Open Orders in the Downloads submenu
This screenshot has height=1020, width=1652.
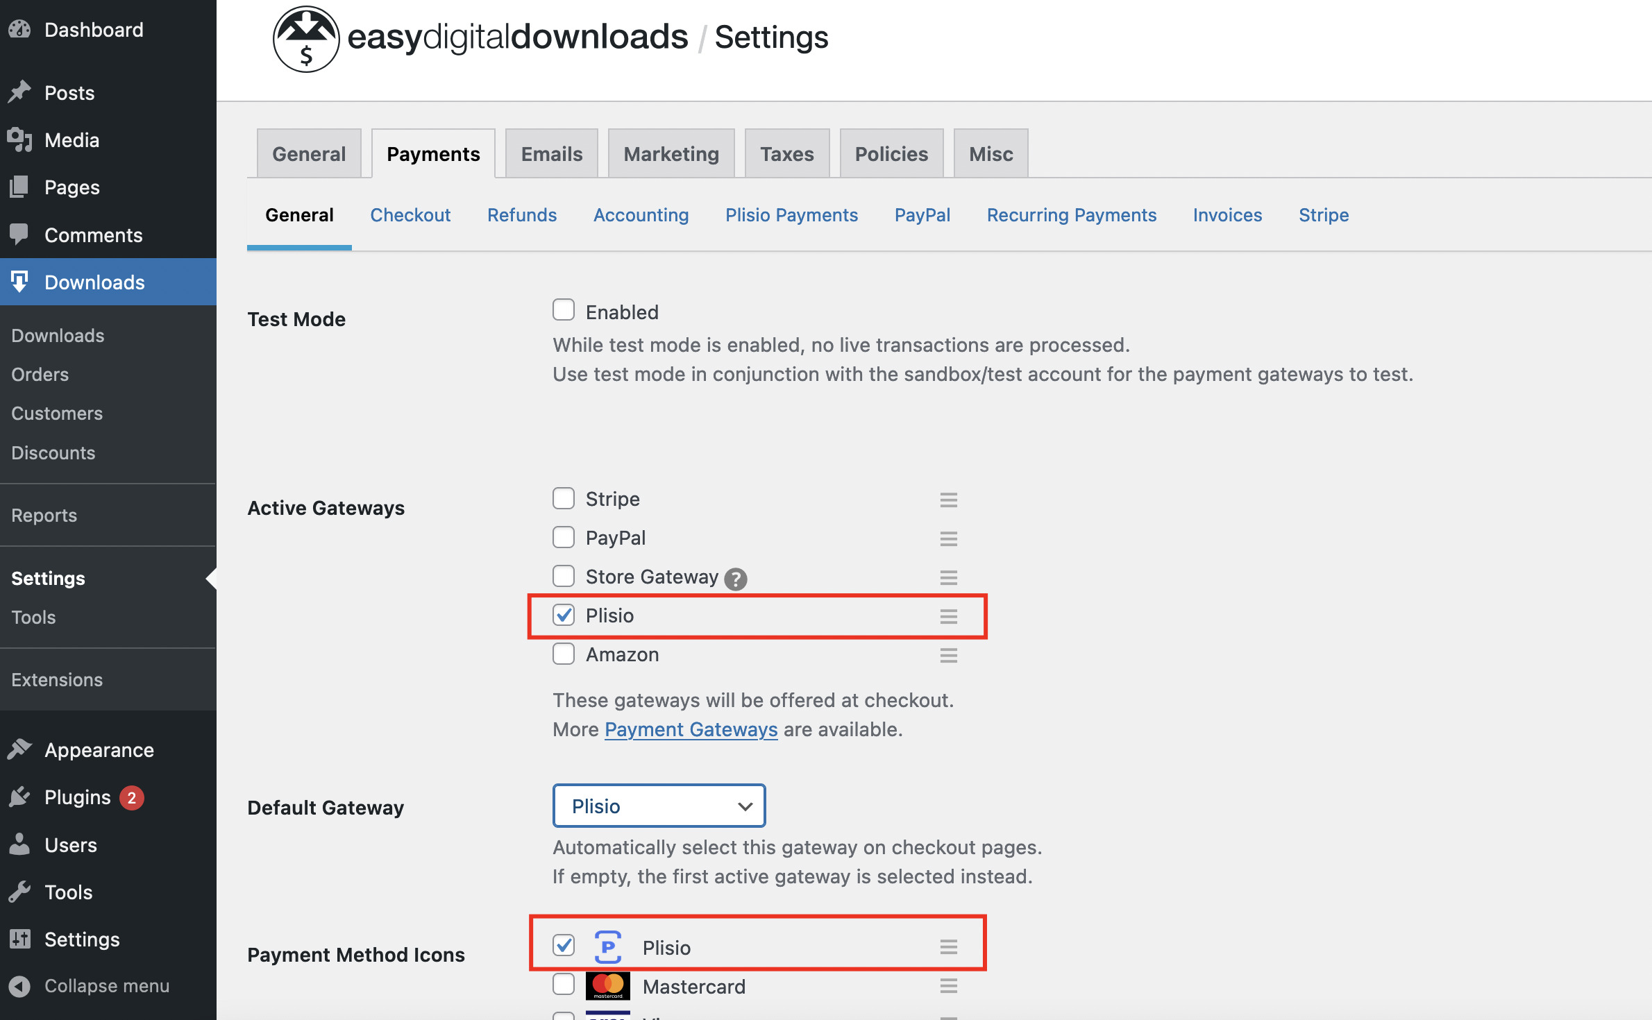click(x=40, y=374)
